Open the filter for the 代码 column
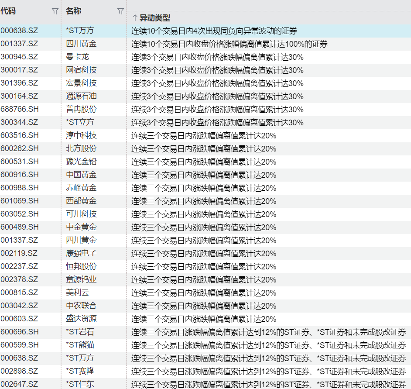 [55, 11]
